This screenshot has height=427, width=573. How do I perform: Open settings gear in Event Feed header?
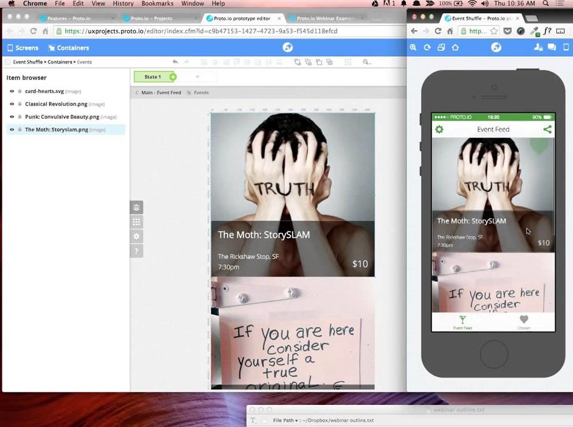(439, 130)
